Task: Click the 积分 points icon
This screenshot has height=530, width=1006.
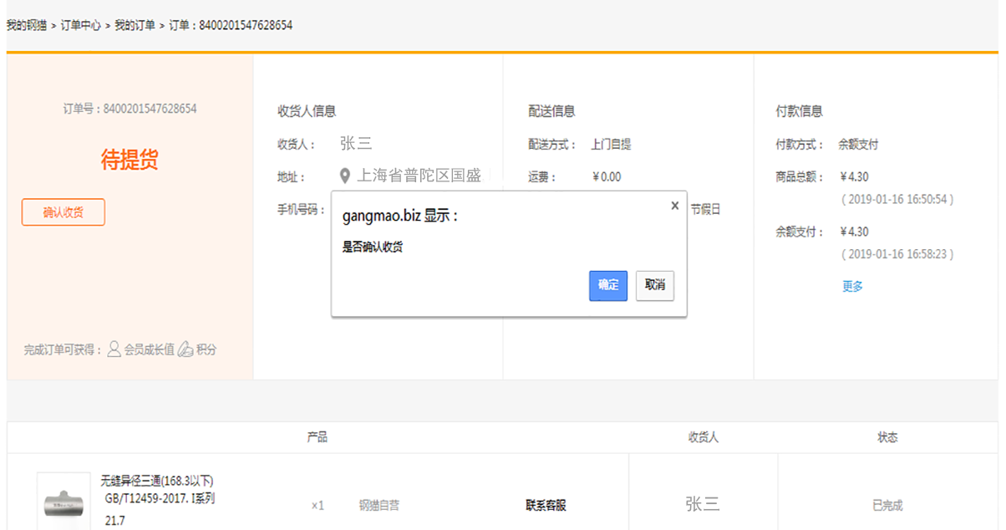Action: 185,349
